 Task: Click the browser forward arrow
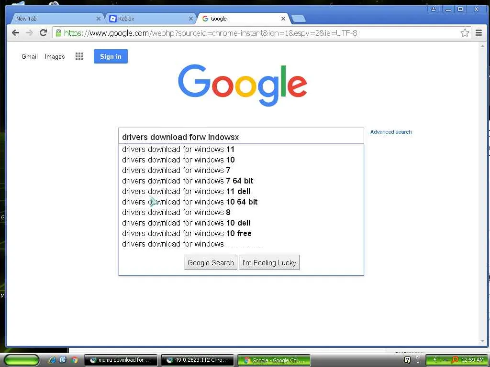29,33
